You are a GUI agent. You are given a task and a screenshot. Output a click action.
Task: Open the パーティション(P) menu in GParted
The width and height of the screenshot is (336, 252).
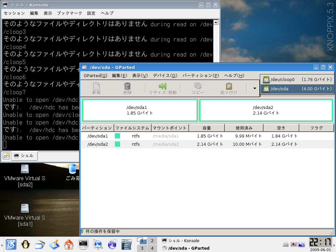200,76
